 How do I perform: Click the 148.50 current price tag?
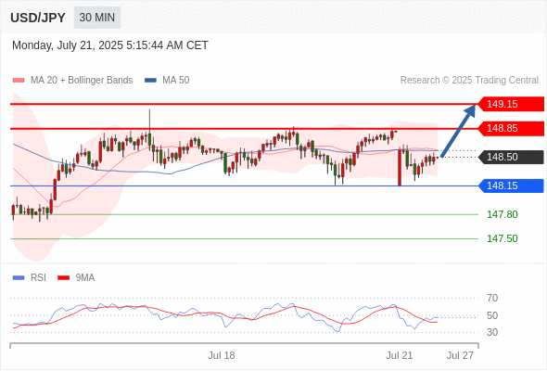[x=511, y=157]
